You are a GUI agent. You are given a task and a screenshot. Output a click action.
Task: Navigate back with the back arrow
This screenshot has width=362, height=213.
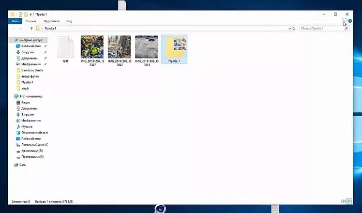coord(13,28)
